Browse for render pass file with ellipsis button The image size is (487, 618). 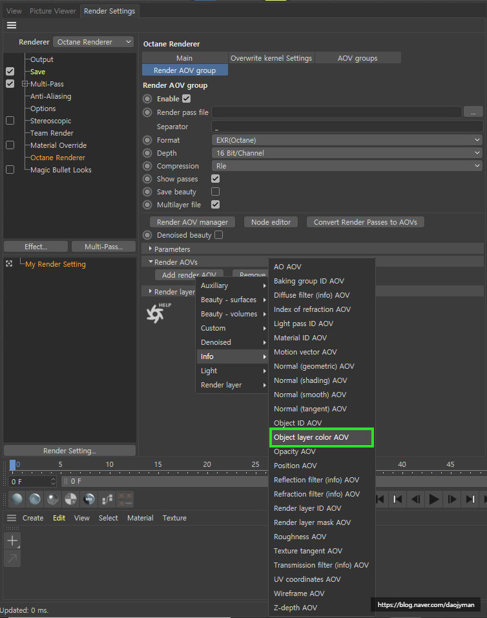pyautogui.click(x=473, y=112)
